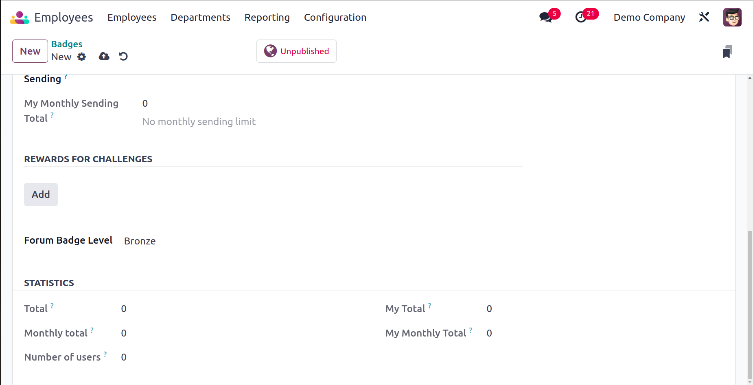Screen dimensions: 753x385
Task: Open the Reporting menu
Action: click(267, 18)
